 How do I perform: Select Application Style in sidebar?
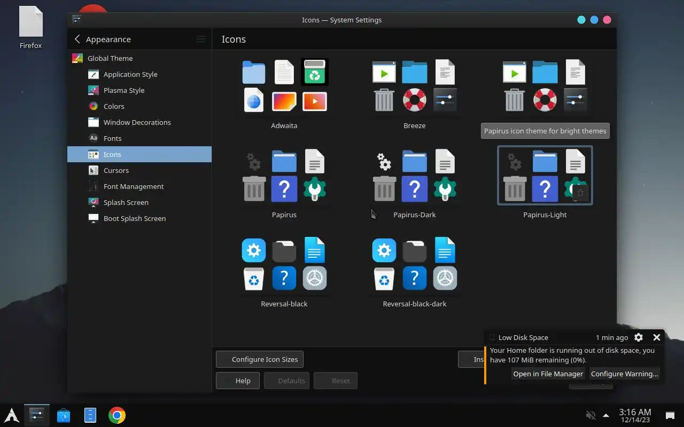[139, 74]
